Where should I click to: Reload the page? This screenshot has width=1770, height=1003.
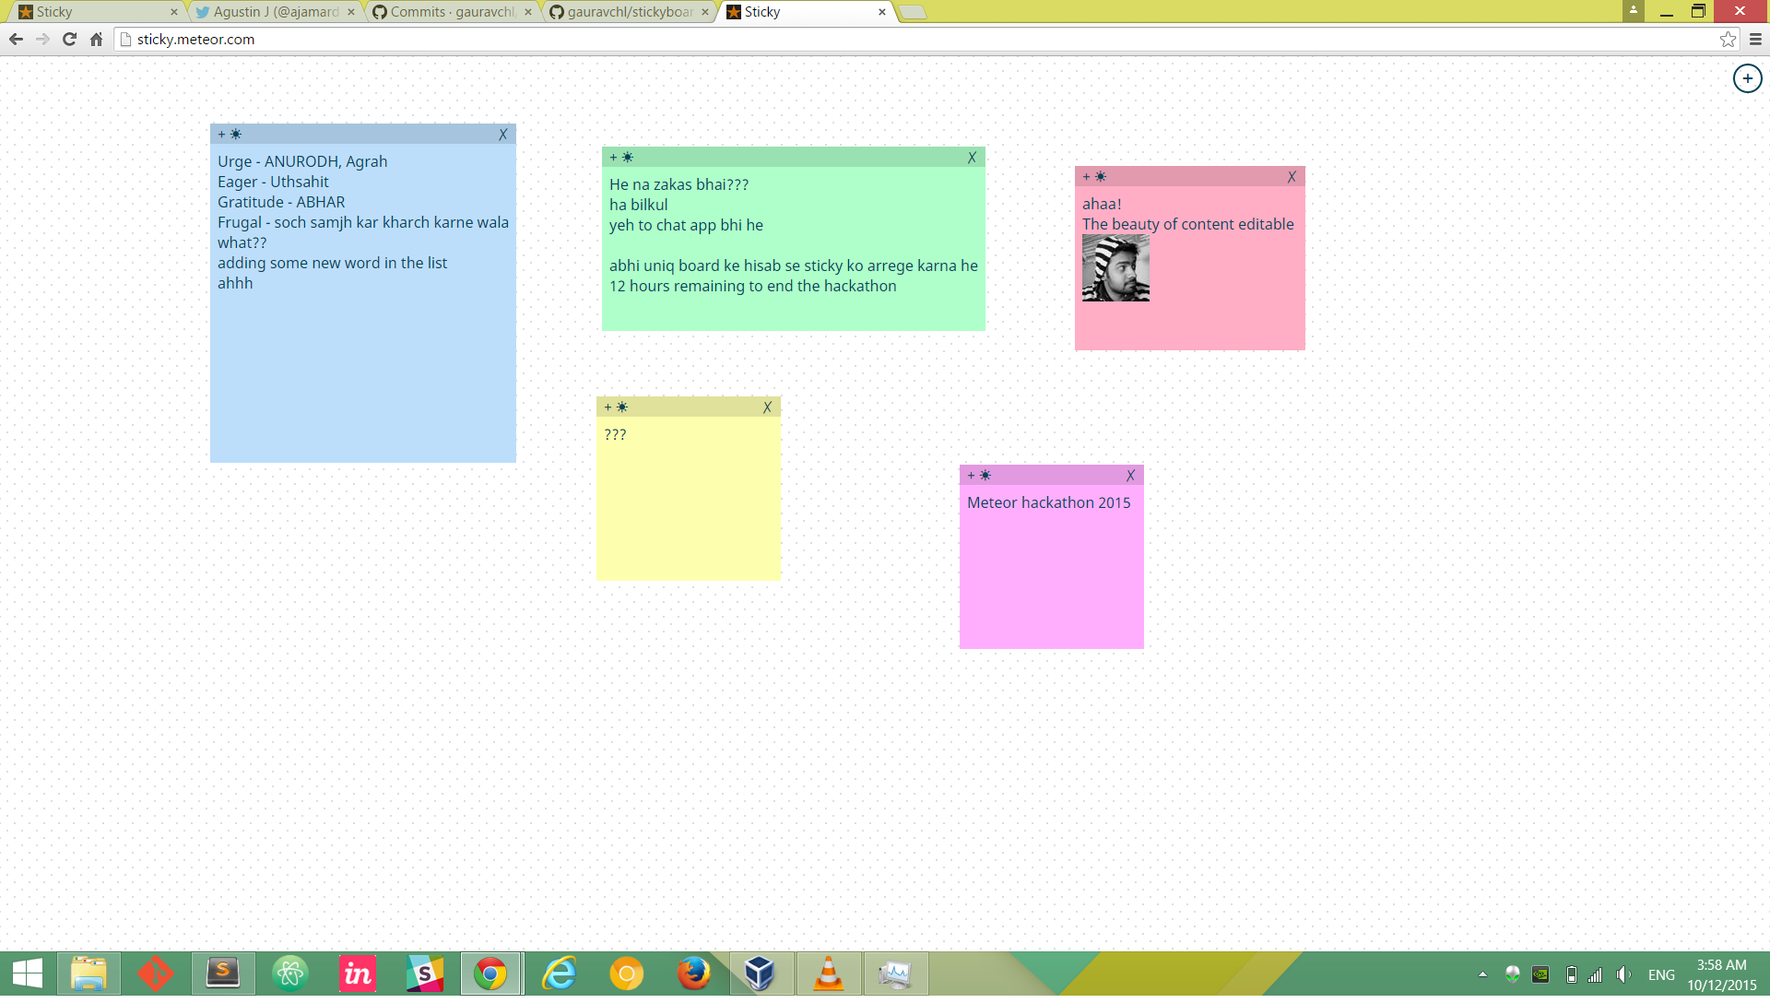pos(69,40)
